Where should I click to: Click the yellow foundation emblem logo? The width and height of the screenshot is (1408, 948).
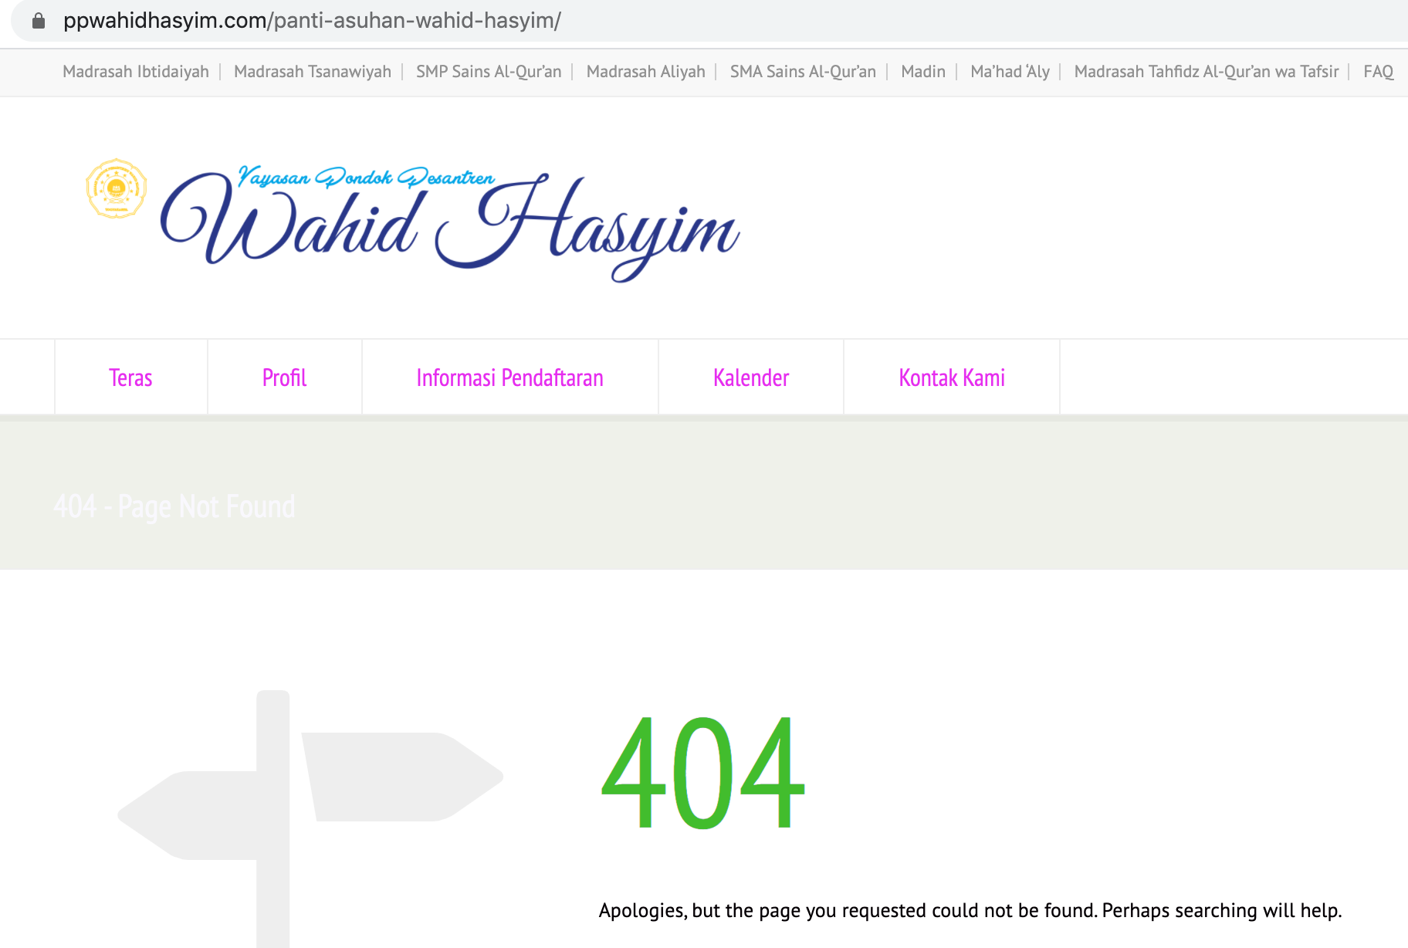tap(116, 188)
